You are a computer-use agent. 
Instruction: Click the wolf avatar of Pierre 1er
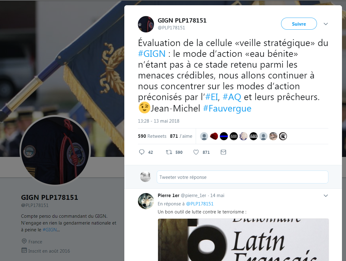[x=146, y=201]
